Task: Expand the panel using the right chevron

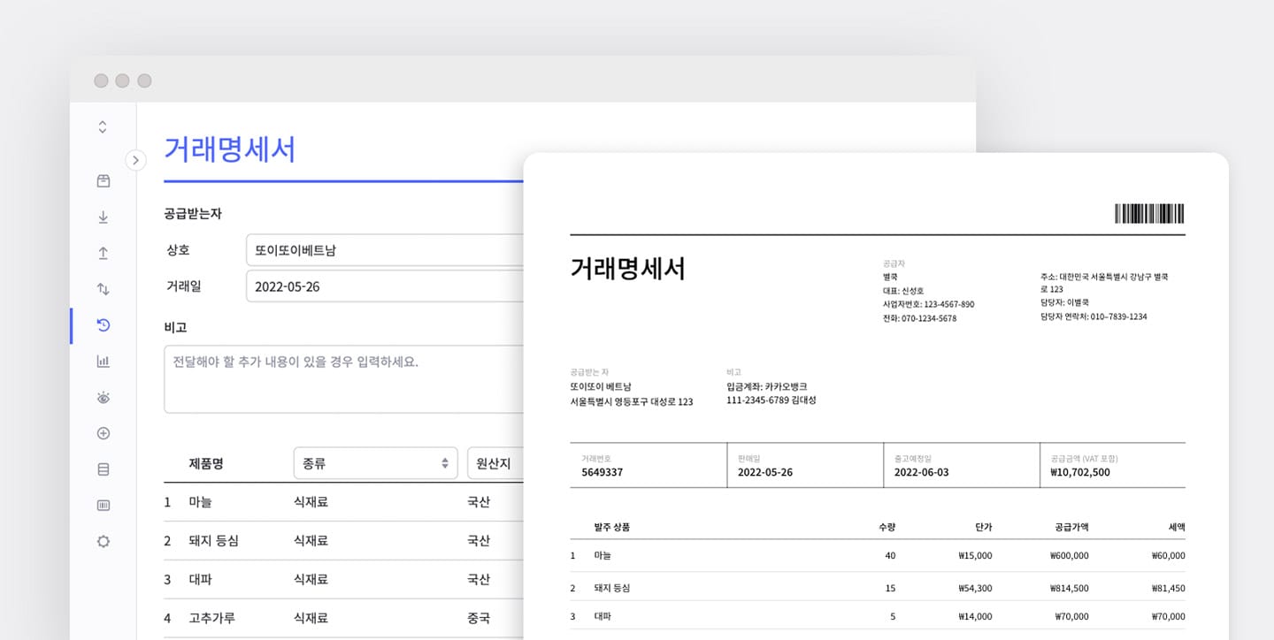Action: coord(135,160)
